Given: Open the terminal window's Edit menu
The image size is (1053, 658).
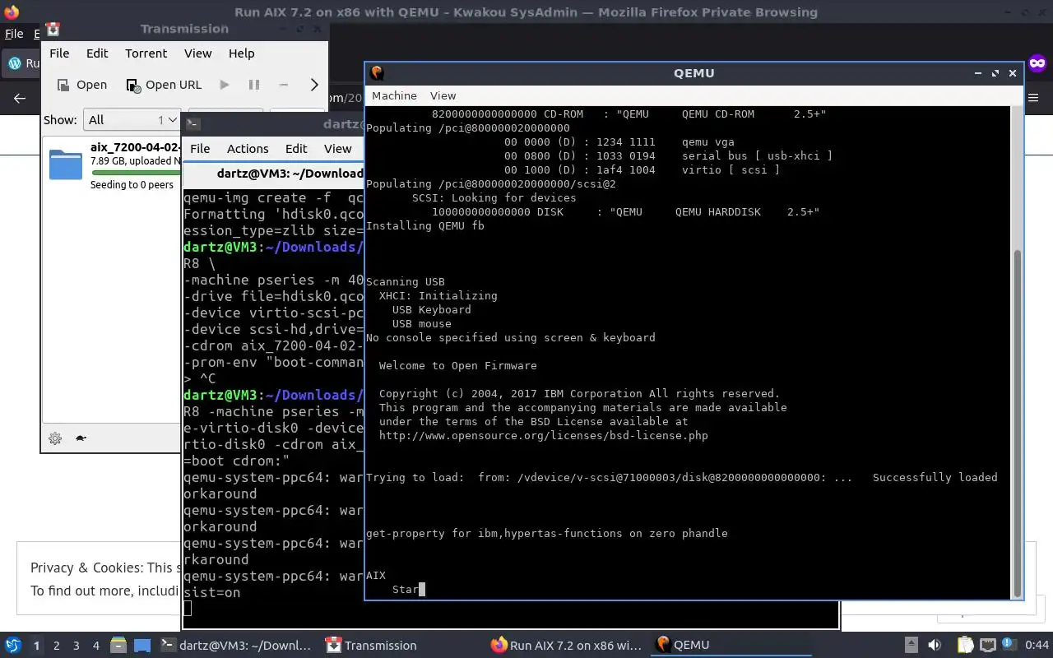Looking at the screenshot, I should pyautogui.click(x=296, y=148).
